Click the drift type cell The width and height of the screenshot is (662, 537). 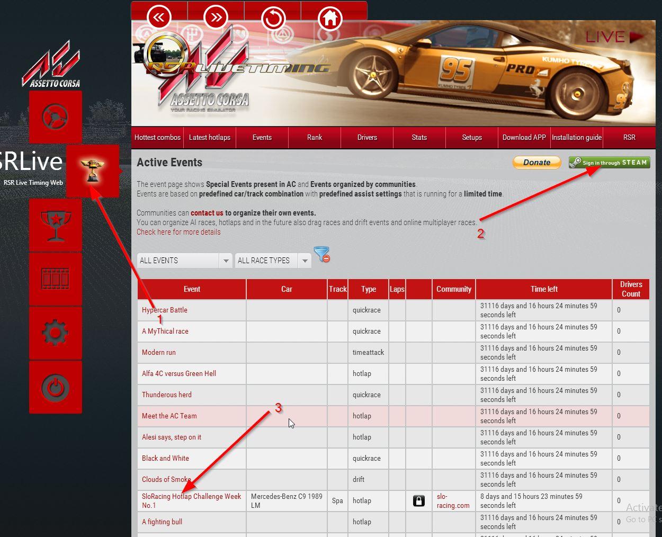coord(369,479)
